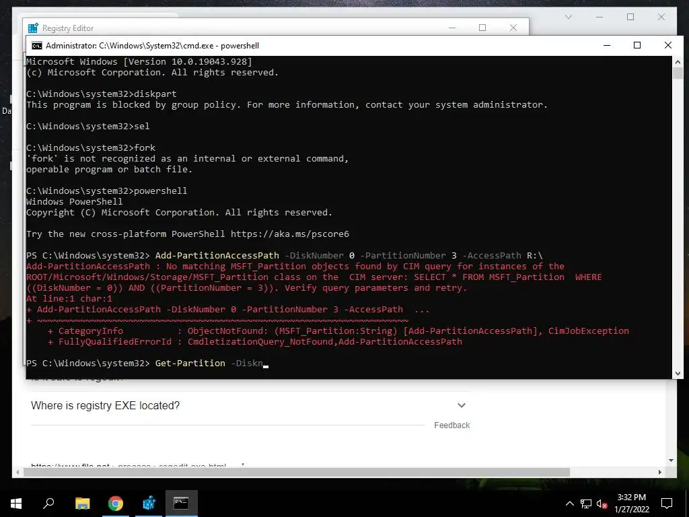Open taskbar search magnifier
The width and height of the screenshot is (689, 517).
[x=48, y=504]
